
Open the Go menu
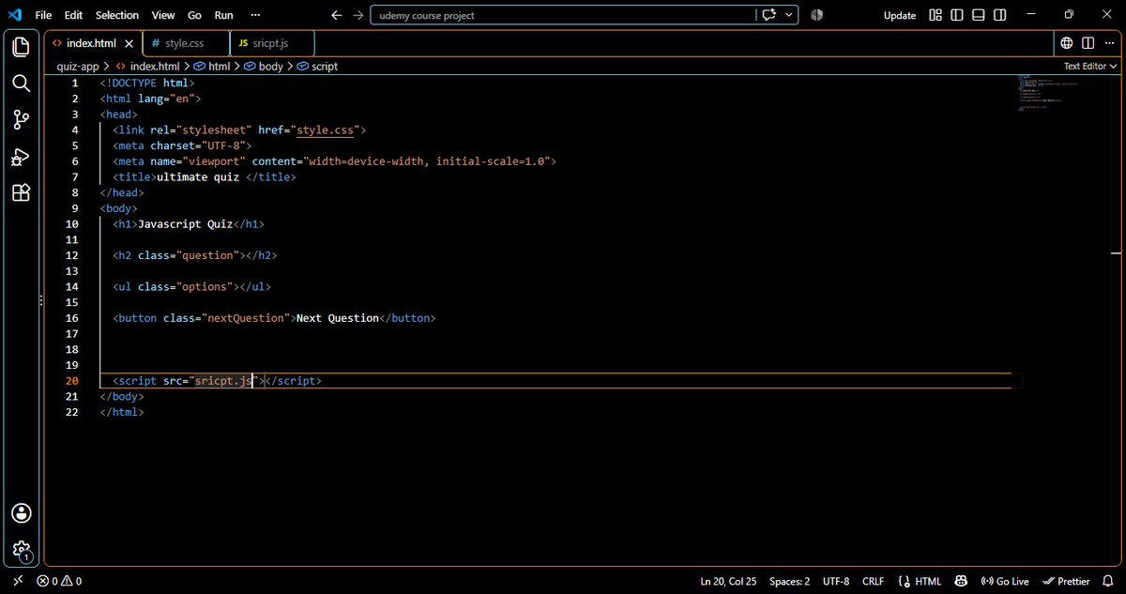coord(194,15)
